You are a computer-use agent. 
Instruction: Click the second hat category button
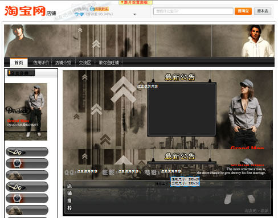pos(27,210)
